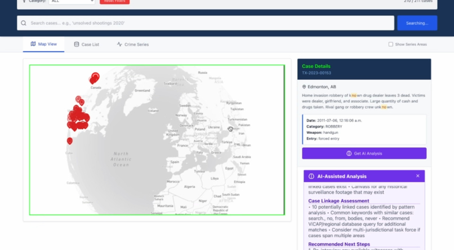Click the Case Details heading

point(316,66)
